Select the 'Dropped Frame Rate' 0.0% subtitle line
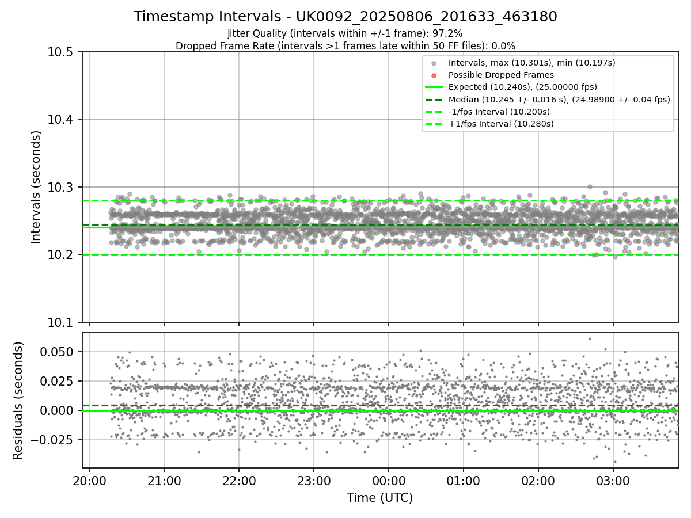Image resolution: width=691 pixels, height=518 pixels. pyautogui.click(x=345, y=46)
